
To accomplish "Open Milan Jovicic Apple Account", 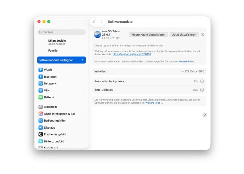I will [57, 42].
